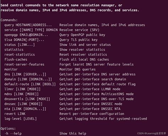168x136 pixels.
Task: Click the 'tlsa DOMAIN[:PORT]...' command
Action: [x=24, y=40]
